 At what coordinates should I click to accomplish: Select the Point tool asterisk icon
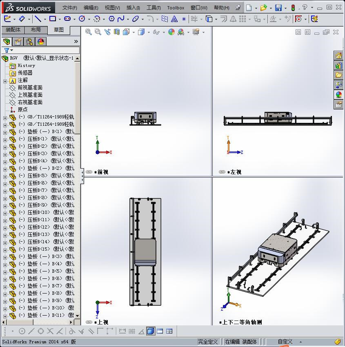coord(184,19)
